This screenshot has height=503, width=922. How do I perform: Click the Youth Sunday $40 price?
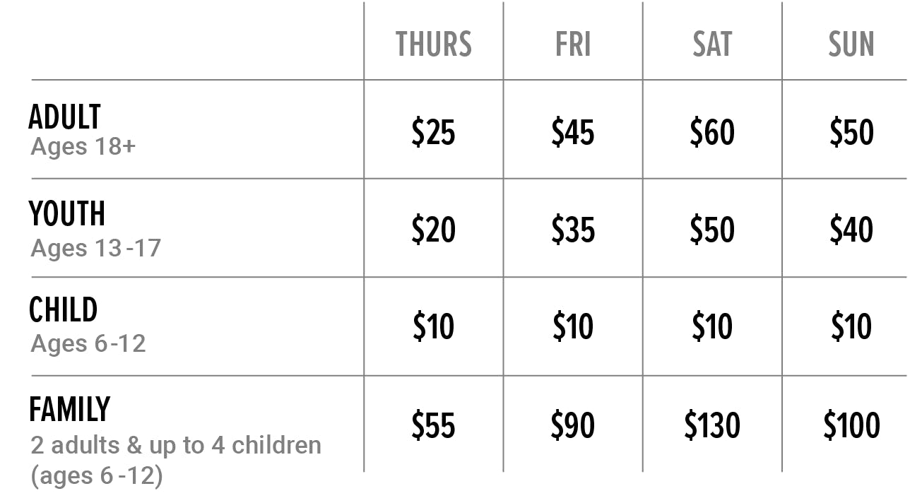pos(851,230)
